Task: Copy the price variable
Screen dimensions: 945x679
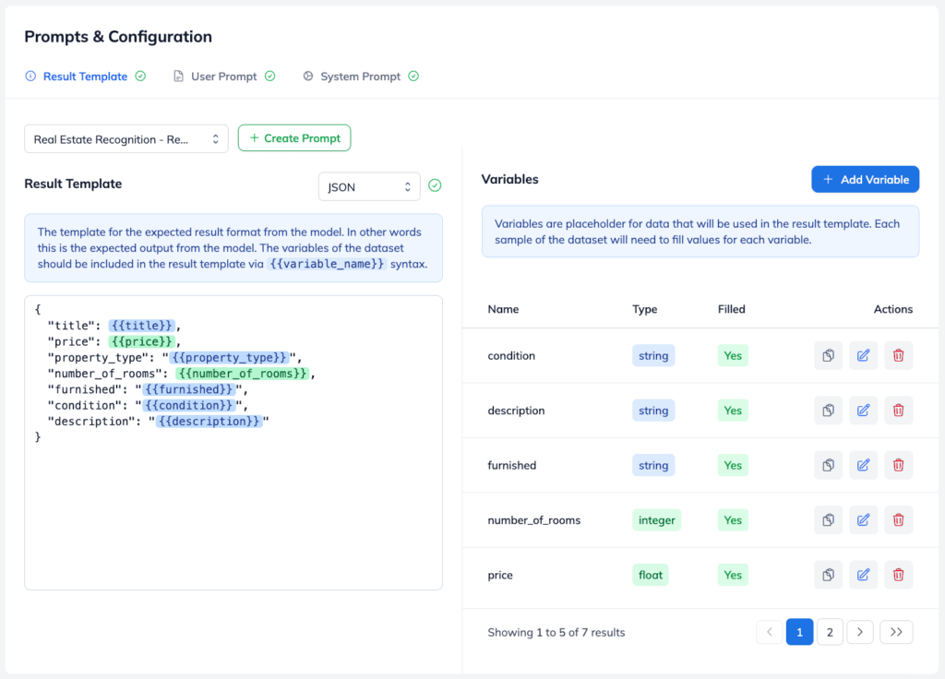Action: click(x=828, y=575)
